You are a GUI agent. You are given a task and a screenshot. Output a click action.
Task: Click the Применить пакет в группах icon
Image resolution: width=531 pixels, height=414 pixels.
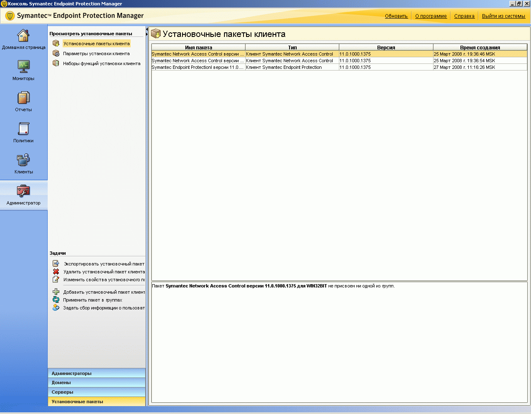[x=56, y=300]
